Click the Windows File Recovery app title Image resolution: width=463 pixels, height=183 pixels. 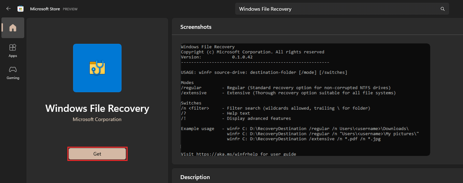pyautogui.click(x=97, y=108)
